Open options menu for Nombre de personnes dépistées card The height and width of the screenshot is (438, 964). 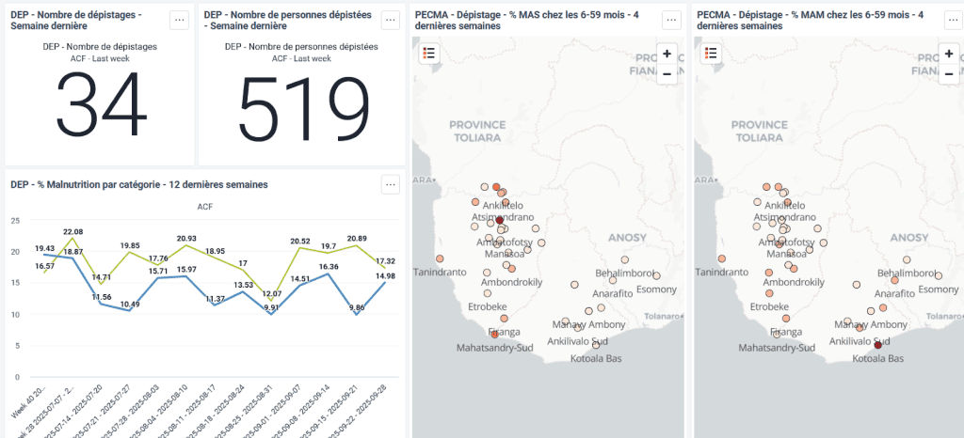391,21
